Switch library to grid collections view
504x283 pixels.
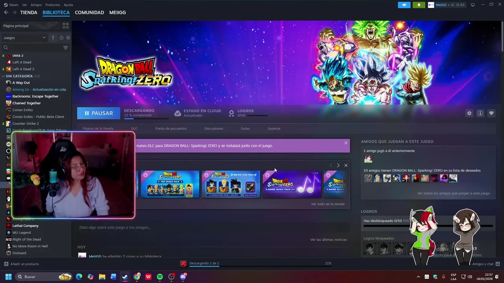click(x=65, y=26)
